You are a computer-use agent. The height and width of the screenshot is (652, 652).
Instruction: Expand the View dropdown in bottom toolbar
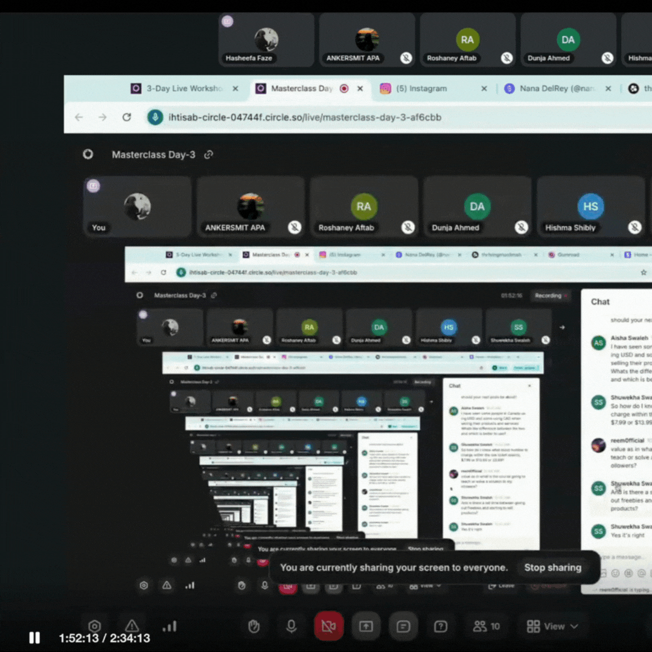[552, 626]
